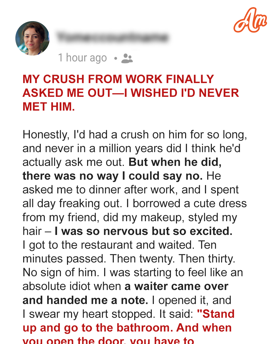
Task: Select the dot separator beside the timestamp
Action: (x=116, y=59)
